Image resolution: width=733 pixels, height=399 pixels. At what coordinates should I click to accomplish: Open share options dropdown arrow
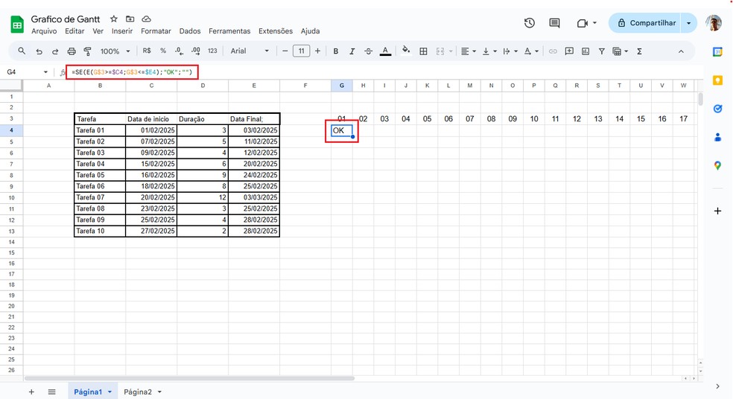coord(689,23)
